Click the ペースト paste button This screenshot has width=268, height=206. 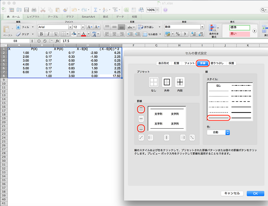click(x=7, y=31)
